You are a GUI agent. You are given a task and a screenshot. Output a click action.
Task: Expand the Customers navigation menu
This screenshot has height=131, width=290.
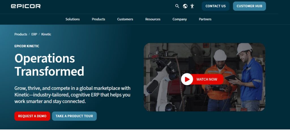click(125, 19)
